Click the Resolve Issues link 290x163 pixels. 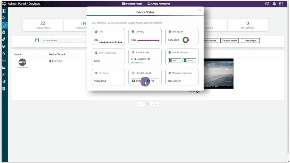(x=137, y=63)
